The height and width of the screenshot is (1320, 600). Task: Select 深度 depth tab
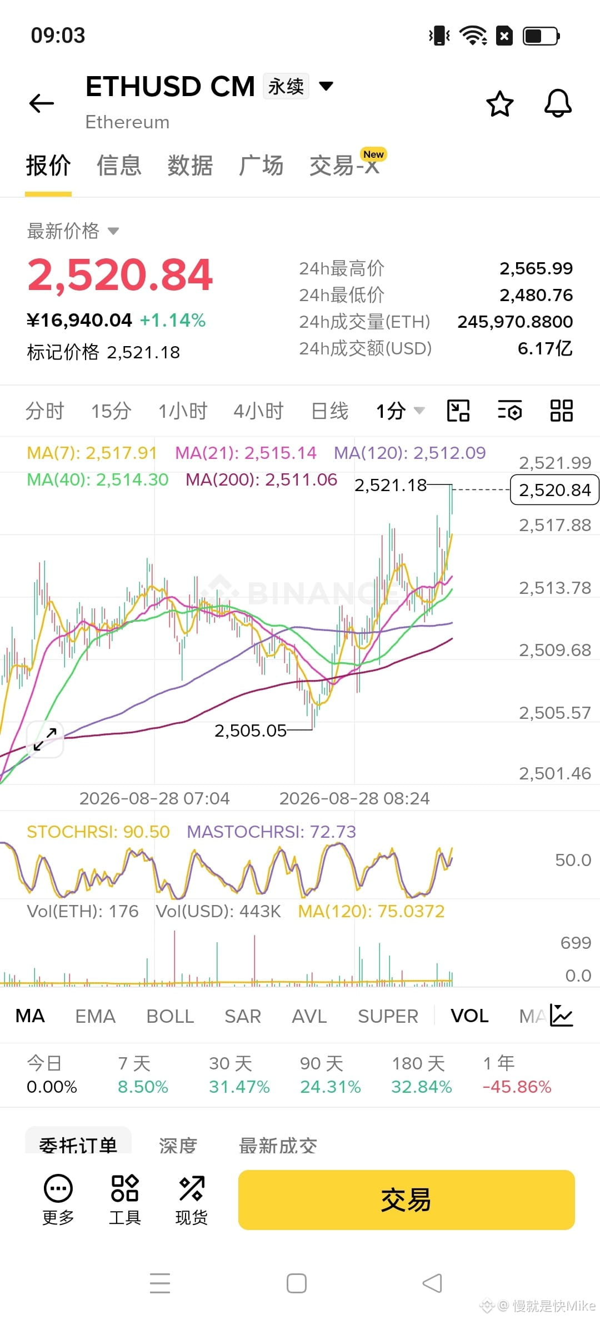click(x=178, y=1144)
